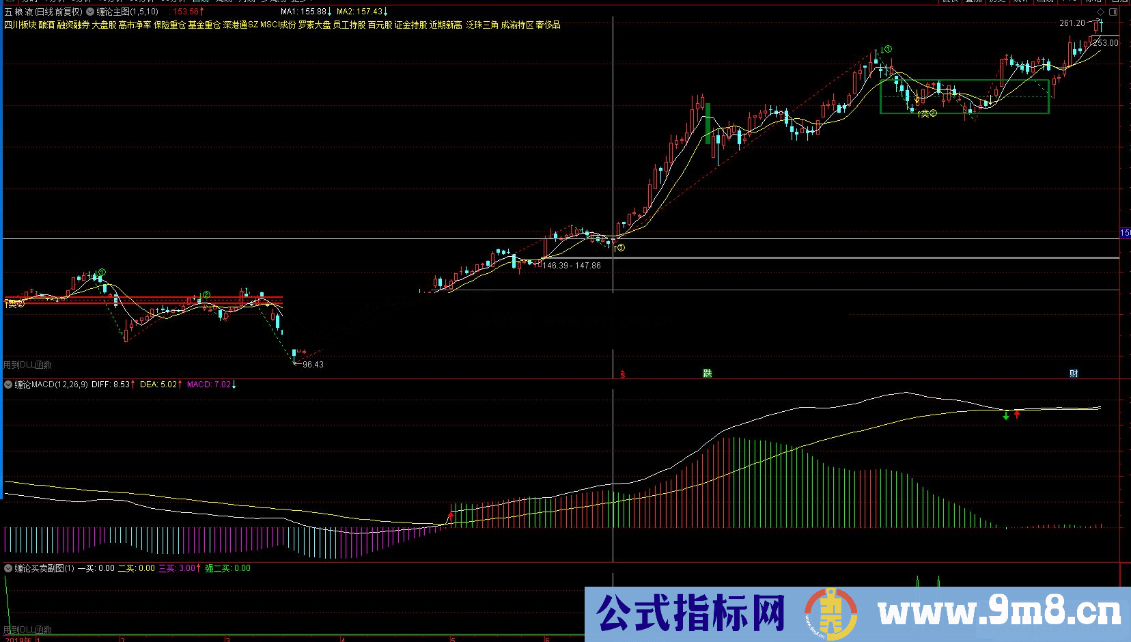
Task: Click the down arrow after MACD 7.02
Action: point(234,384)
